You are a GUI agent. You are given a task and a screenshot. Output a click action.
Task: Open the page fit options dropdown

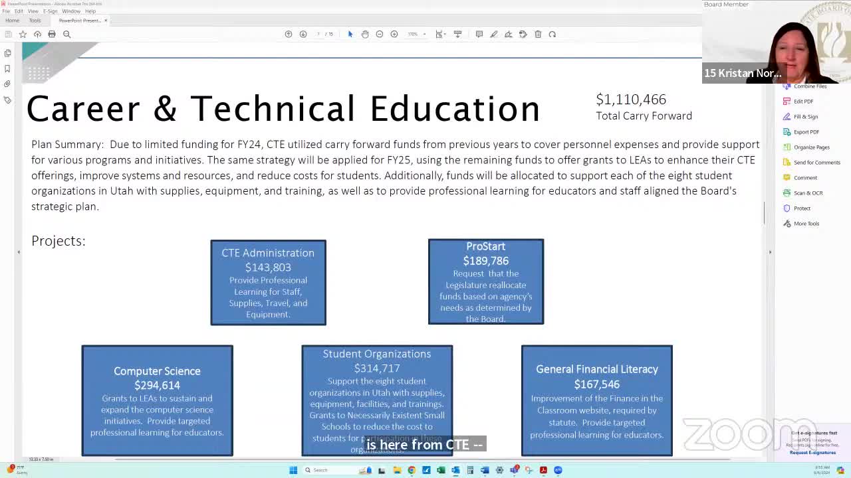click(440, 34)
